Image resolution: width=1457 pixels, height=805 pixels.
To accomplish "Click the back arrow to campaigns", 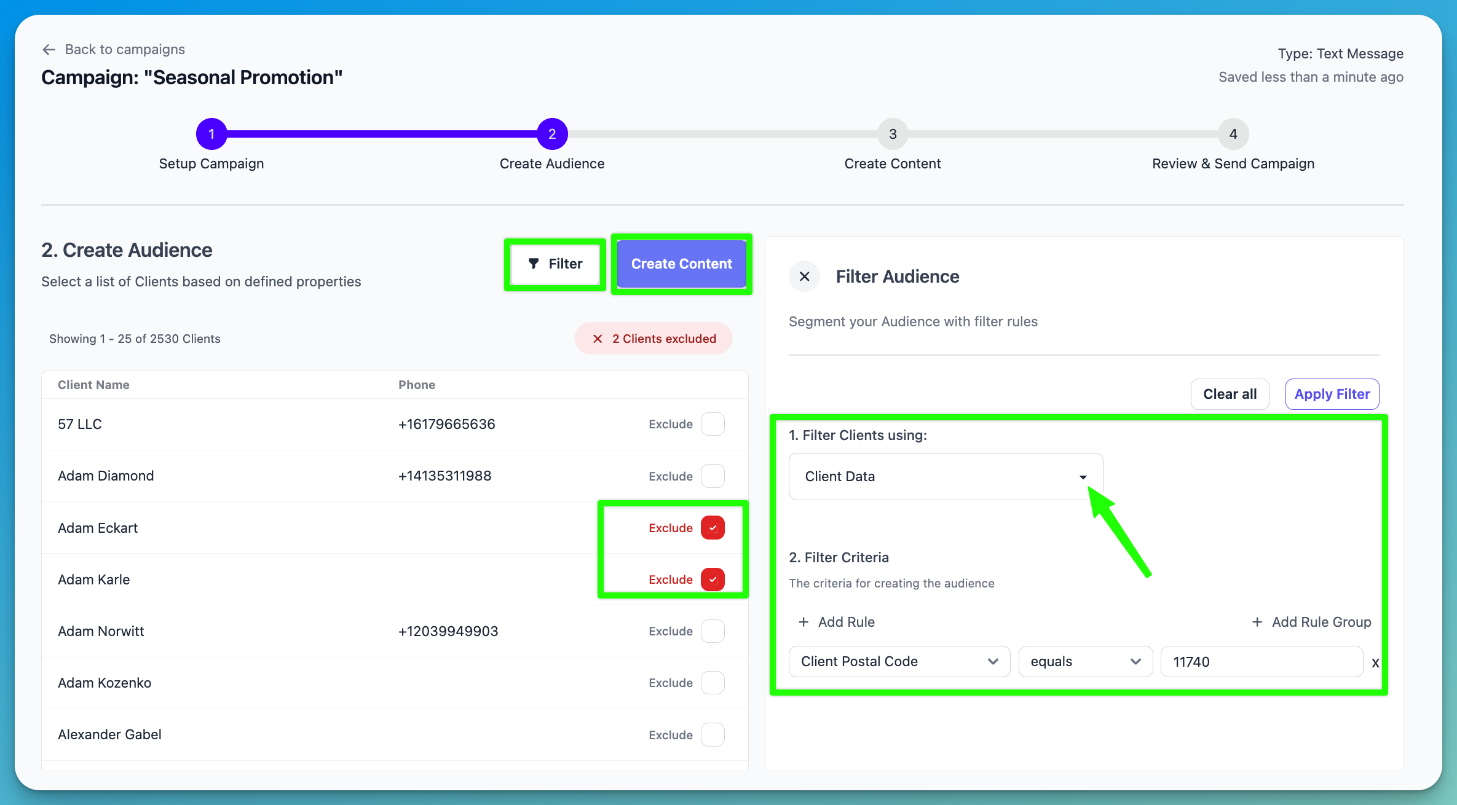I will [49, 49].
